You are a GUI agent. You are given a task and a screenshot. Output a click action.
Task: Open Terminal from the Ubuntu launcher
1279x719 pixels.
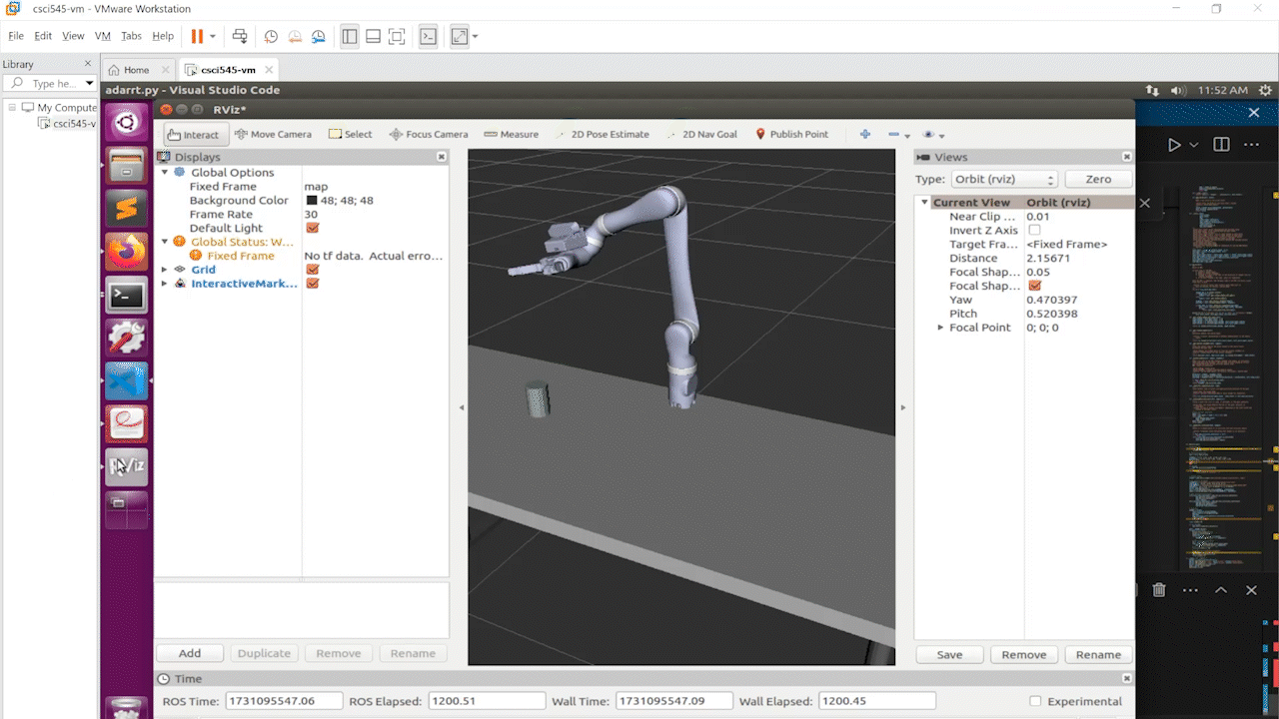[x=127, y=296]
